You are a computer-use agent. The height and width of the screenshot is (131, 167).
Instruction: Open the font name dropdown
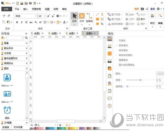coord(36,16)
